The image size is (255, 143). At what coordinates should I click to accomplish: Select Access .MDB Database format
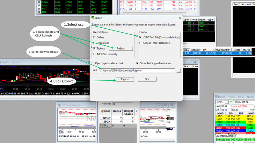click(140, 43)
